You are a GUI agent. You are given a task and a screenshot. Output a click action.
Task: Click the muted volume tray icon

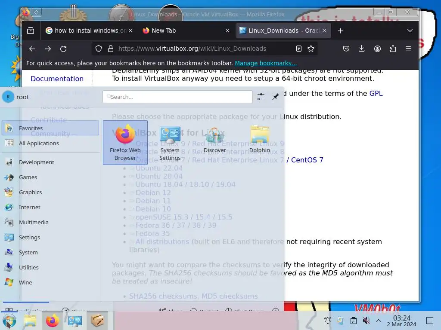click(366, 321)
